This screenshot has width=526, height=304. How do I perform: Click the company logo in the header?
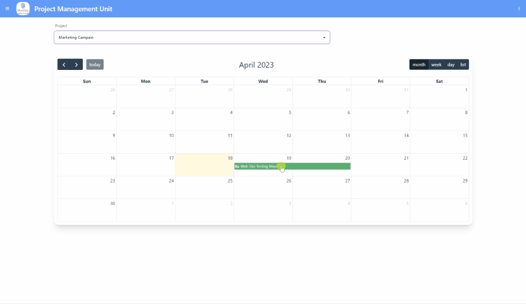click(22, 8)
